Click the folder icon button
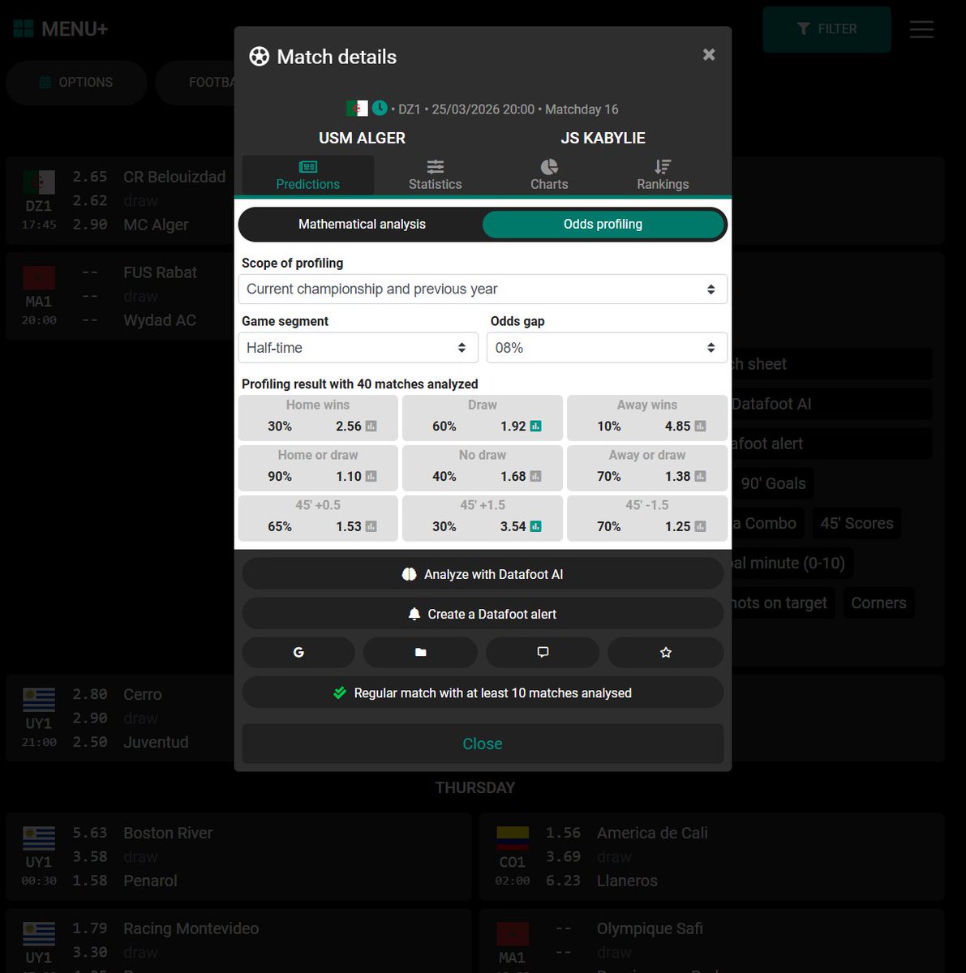966x973 pixels. click(420, 652)
